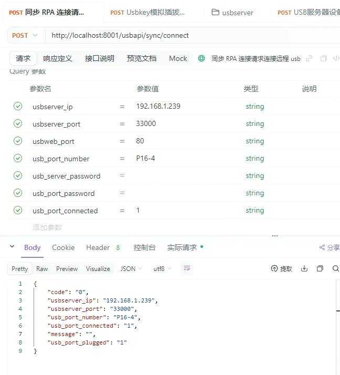Copy the response body content
This screenshot has width=340, height=375.
coord(320,268)
